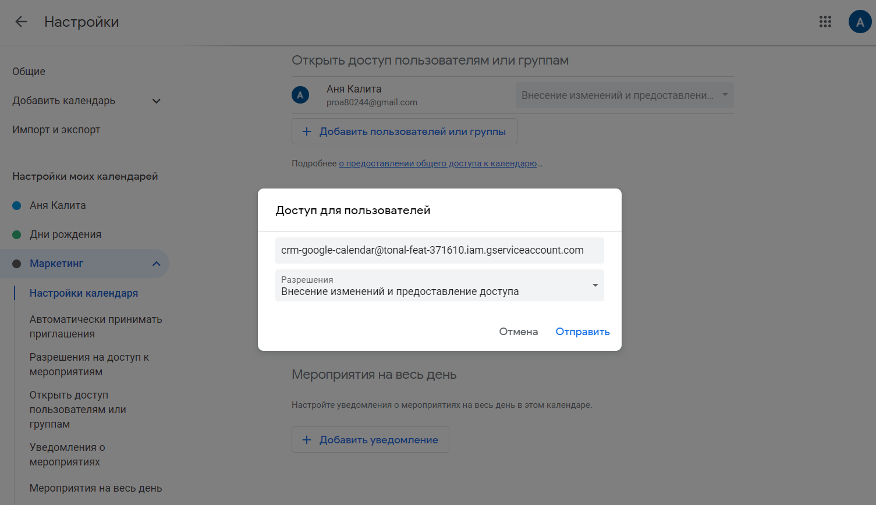Collapse the Маркетинг calendar settings
876x505 pixels.
pyautogui.click(x=156, y=264)
